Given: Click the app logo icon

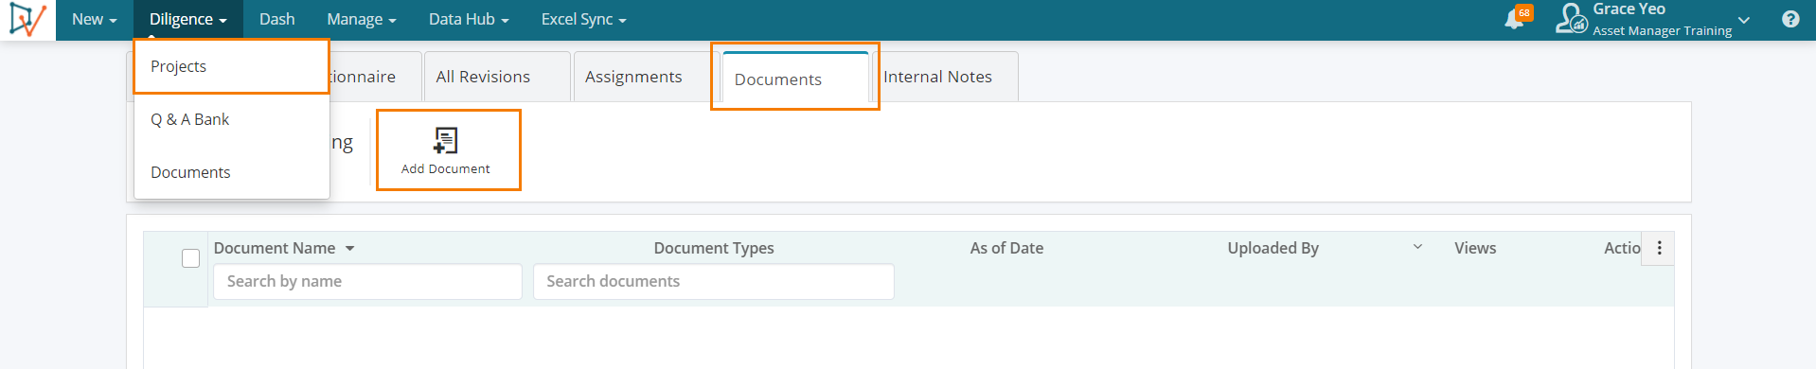Looking at the screenshot, I should coord(27,20).
